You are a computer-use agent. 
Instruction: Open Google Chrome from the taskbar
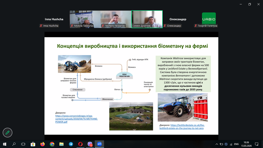pyautogui.click(x=52, y=144)
